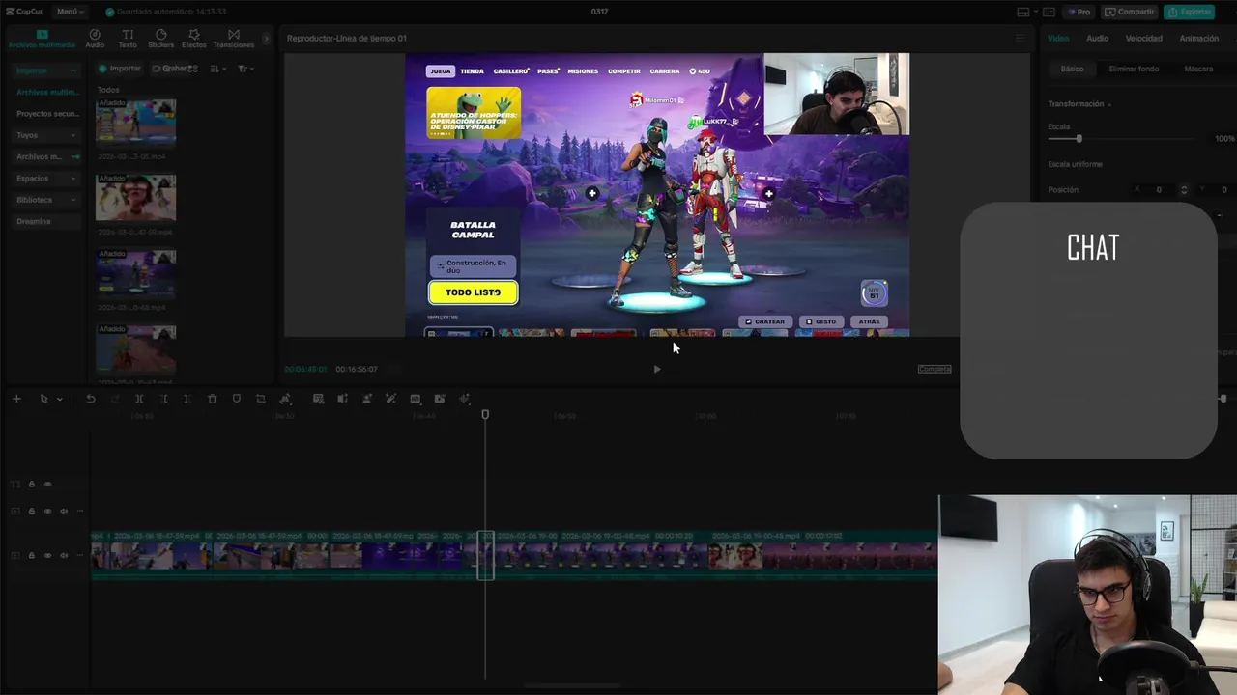
Task: Open the Menú dropdown
Action: pyautogui.click(x=70, y=12)
